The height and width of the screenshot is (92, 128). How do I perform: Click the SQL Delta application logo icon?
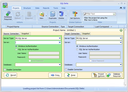5,5
